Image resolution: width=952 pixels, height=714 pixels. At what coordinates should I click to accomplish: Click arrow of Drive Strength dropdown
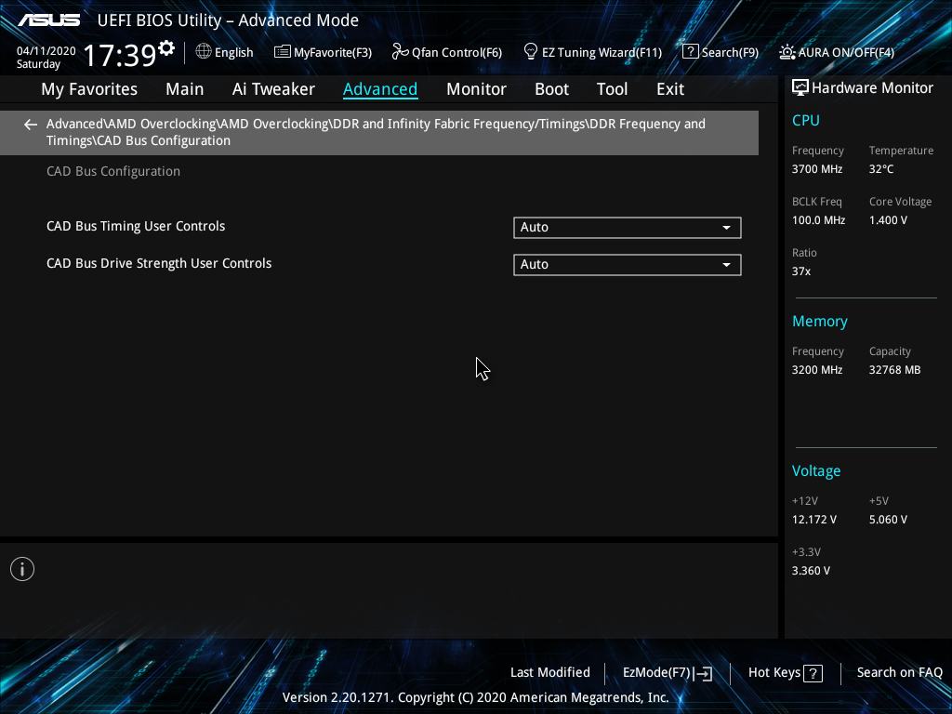point(726,265)
